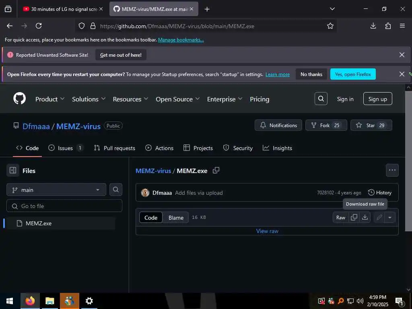Image resolution: width=412 pixels, height=309 pixels.
Task: Click the Firefox back arrow
Action: click(x=10, y=26)
